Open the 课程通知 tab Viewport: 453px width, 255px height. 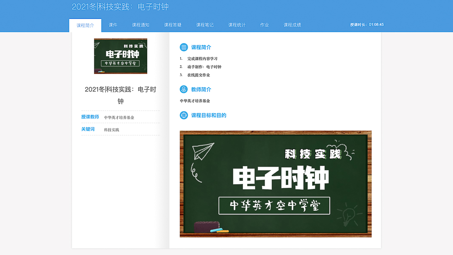click(x=140, y=25)
